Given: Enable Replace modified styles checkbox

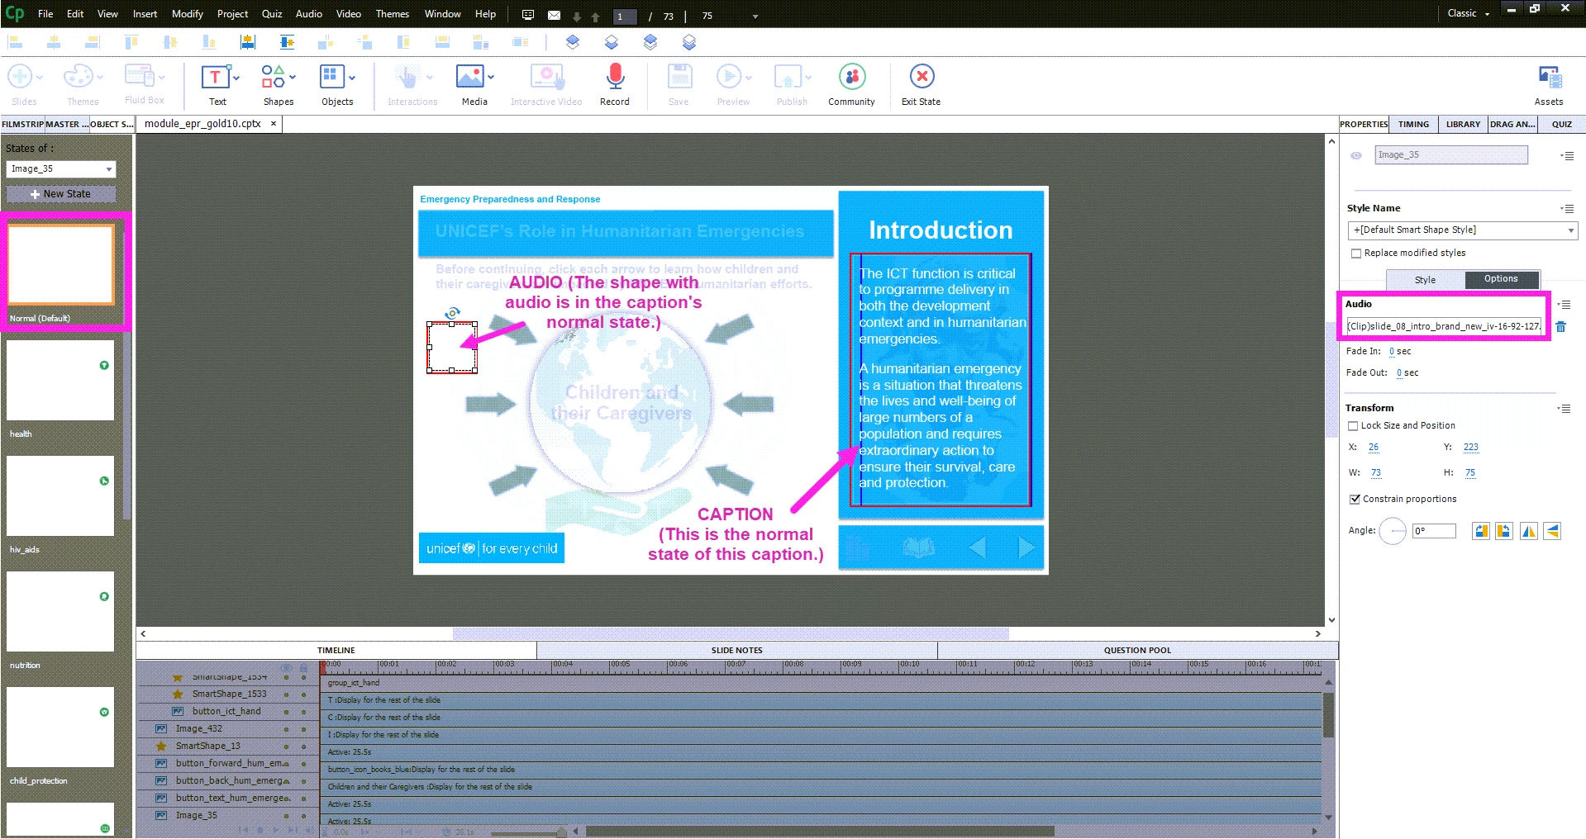Looking at the screenshot, I should (1355, 254).
